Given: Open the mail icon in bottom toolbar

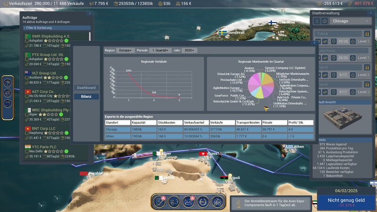Looking at the screenshot, I should point(189,202).
